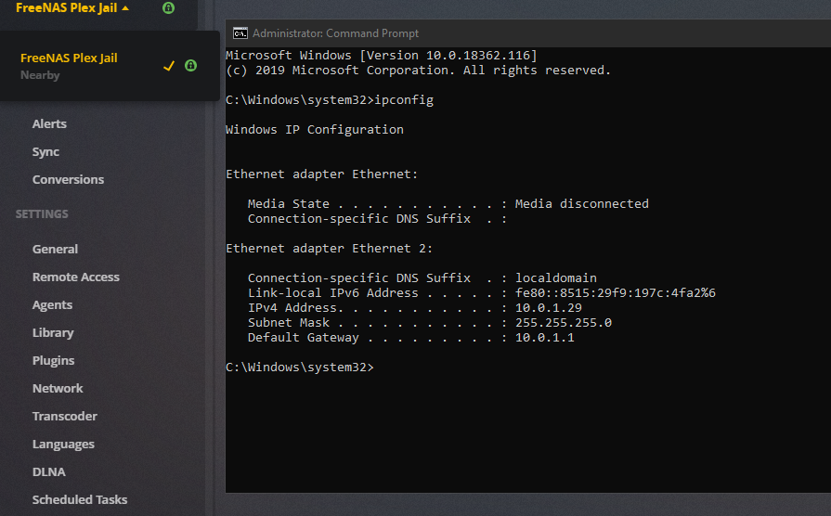Click the Windows version line in prompt

382,56
